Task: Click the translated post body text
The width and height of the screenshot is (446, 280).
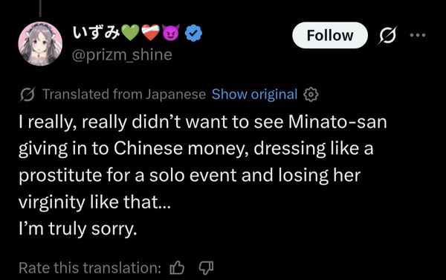Action: pos(203,176)
